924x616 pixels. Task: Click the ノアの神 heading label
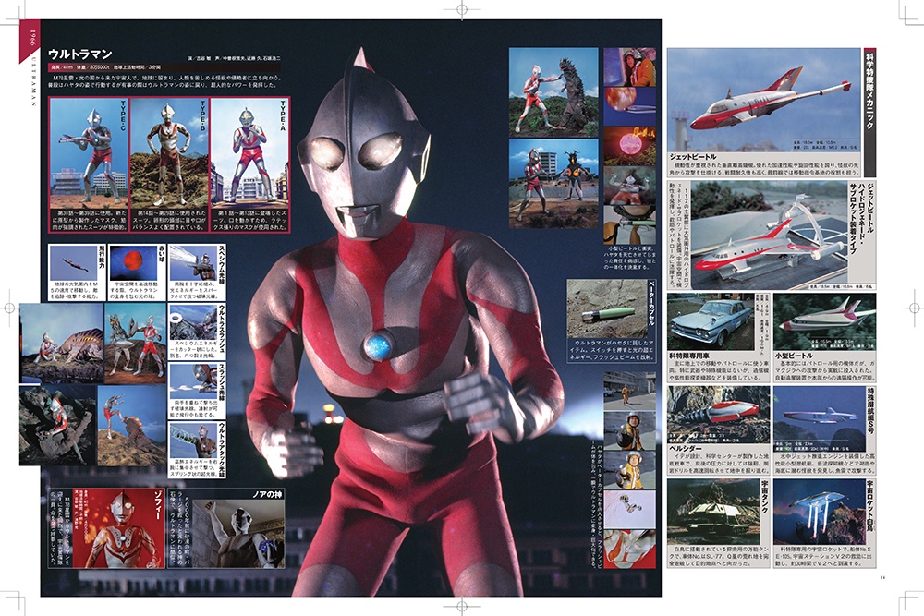268,495
